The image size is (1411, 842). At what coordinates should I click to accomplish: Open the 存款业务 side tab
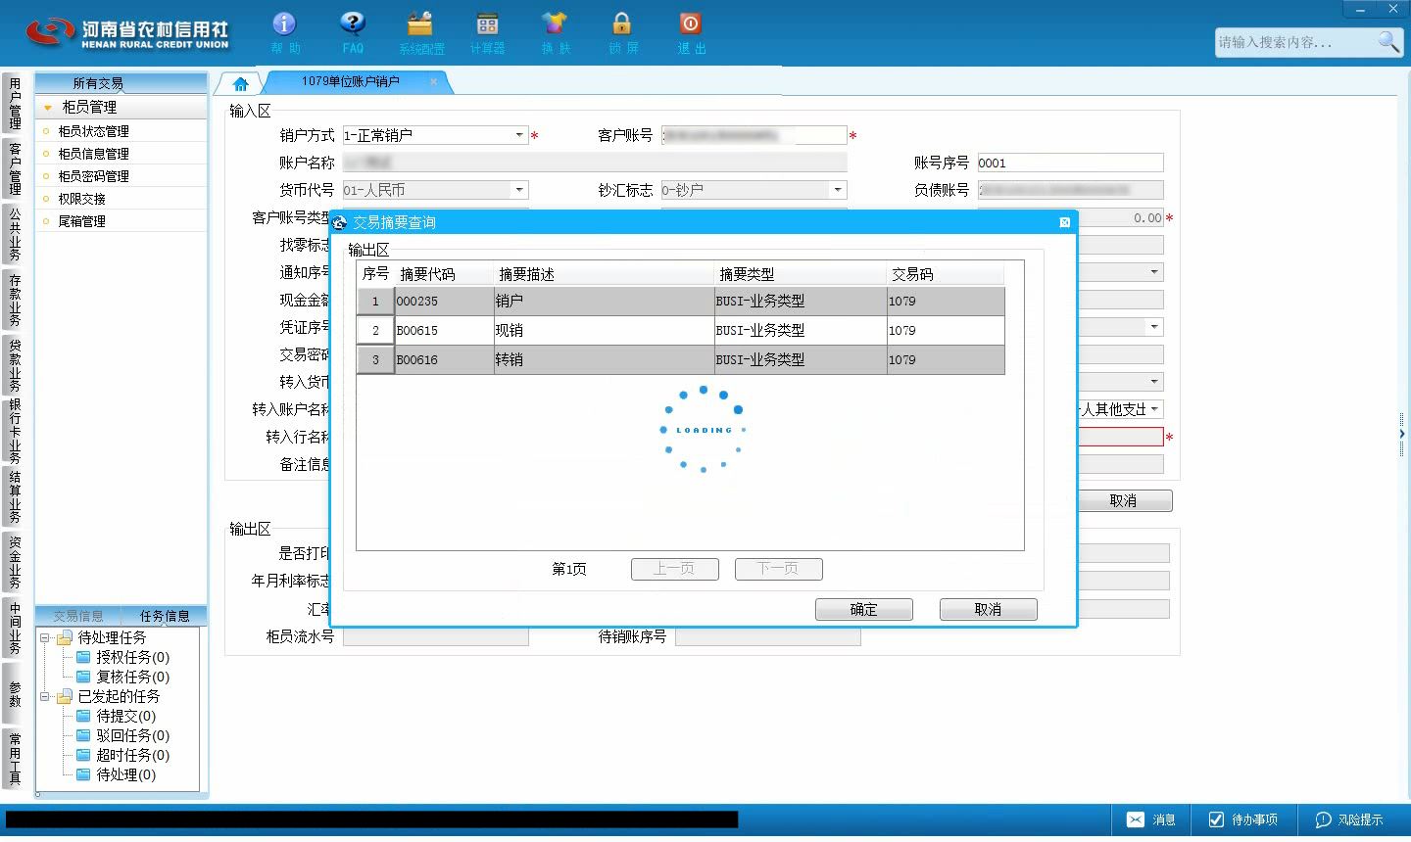coord(14,300)
